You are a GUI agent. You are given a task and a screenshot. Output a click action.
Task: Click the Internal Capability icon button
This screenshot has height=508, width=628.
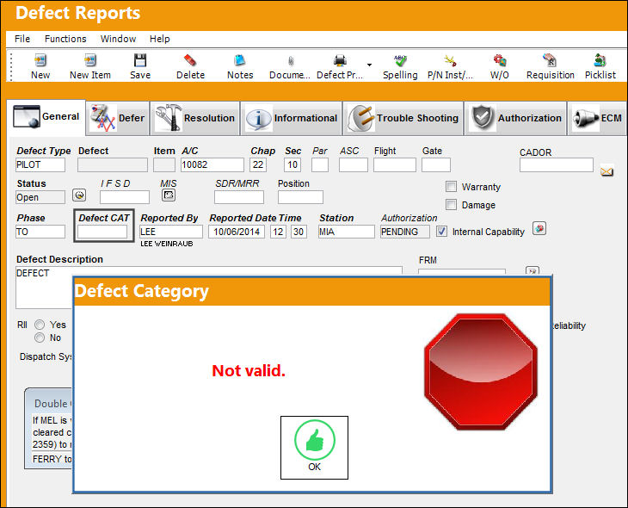click(539, 228)
